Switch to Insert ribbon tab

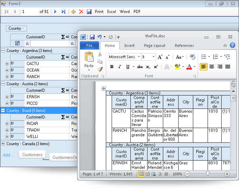pos(129,46)
